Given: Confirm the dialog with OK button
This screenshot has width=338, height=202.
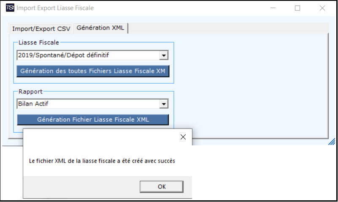Looking at the screenshot, I should coord(162,187).
